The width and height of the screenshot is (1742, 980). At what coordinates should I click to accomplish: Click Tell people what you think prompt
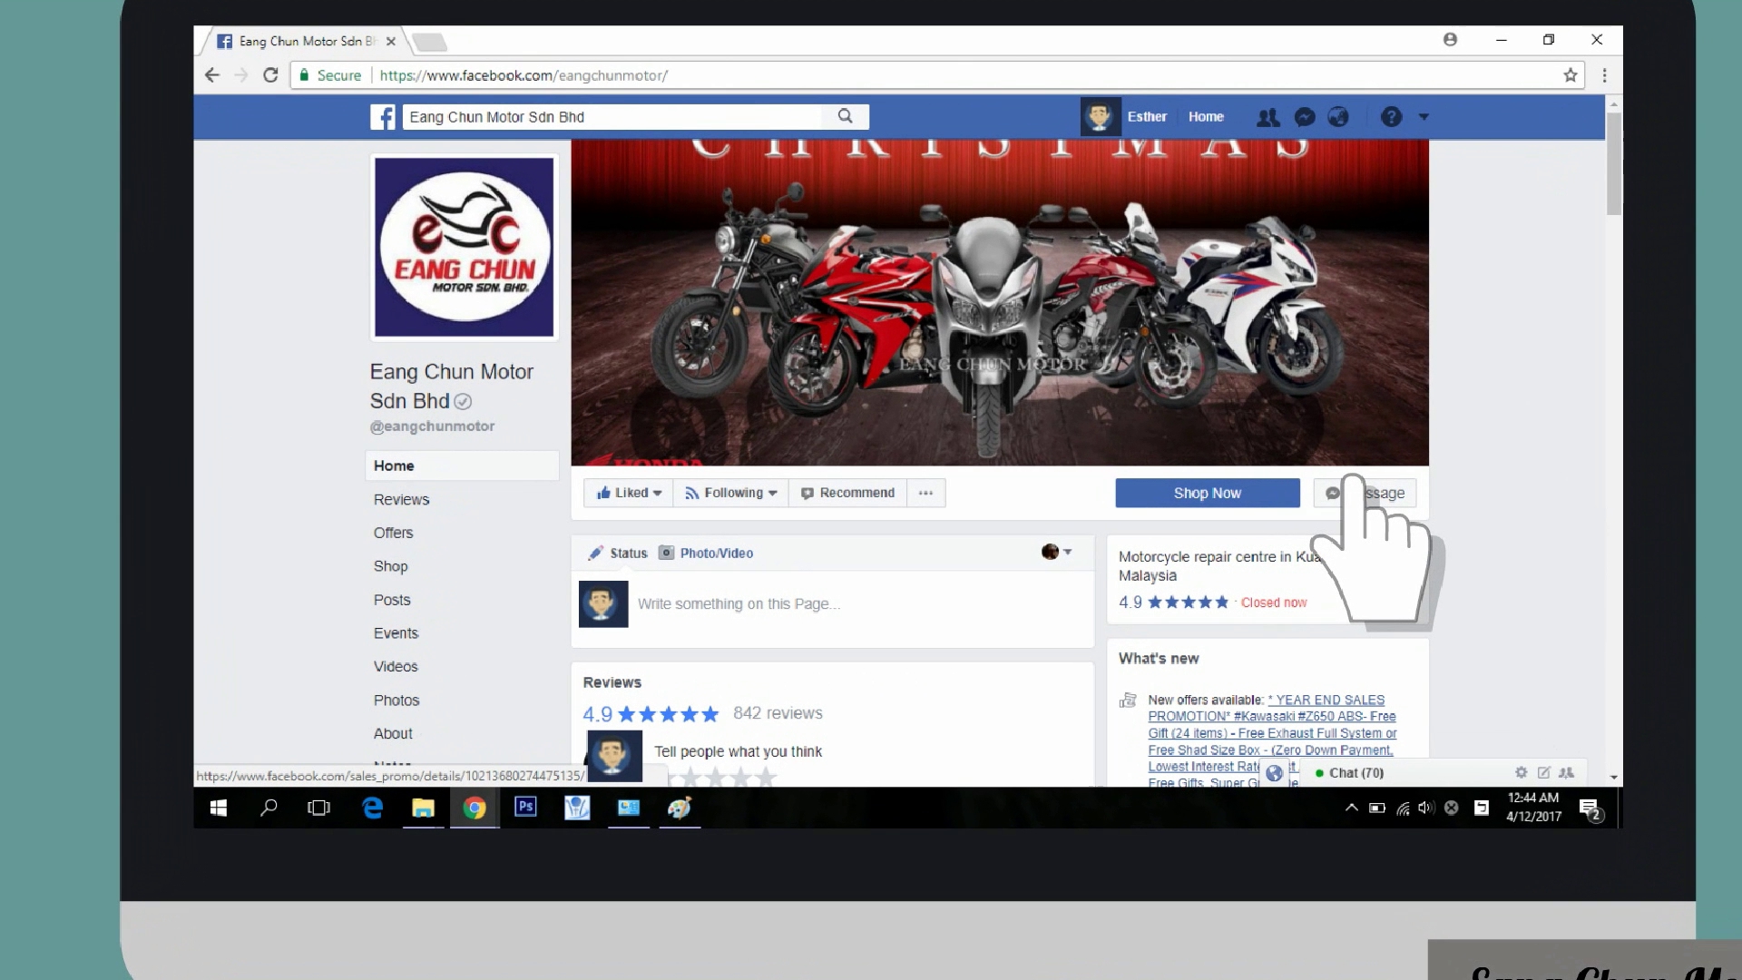738,751
